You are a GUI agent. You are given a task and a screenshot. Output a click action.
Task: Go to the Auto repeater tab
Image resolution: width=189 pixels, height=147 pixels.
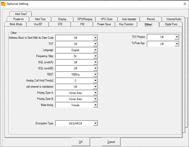tap(129, 19)
